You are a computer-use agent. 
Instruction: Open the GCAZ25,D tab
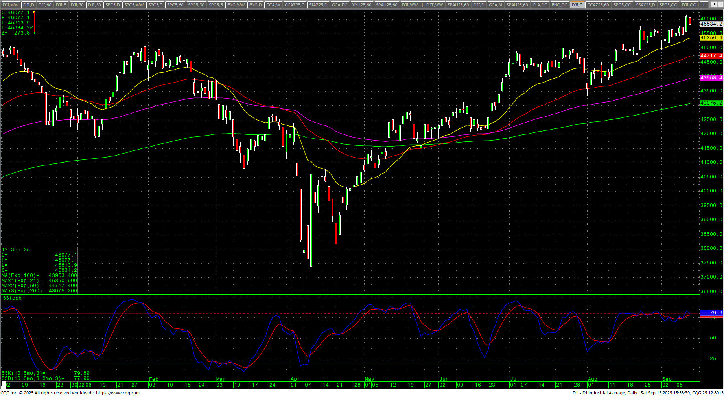295,5
